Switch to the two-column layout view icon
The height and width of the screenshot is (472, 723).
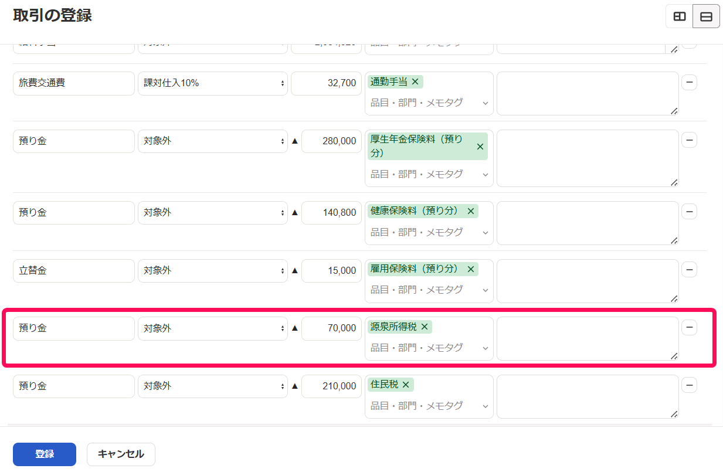tap(679, 17)
